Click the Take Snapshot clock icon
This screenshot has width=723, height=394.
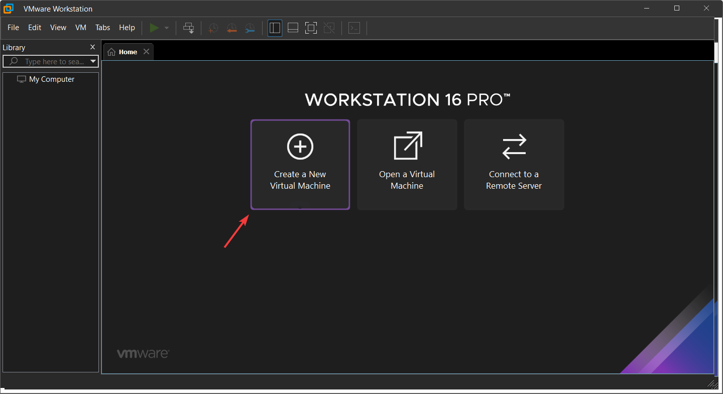pos(213,28)
